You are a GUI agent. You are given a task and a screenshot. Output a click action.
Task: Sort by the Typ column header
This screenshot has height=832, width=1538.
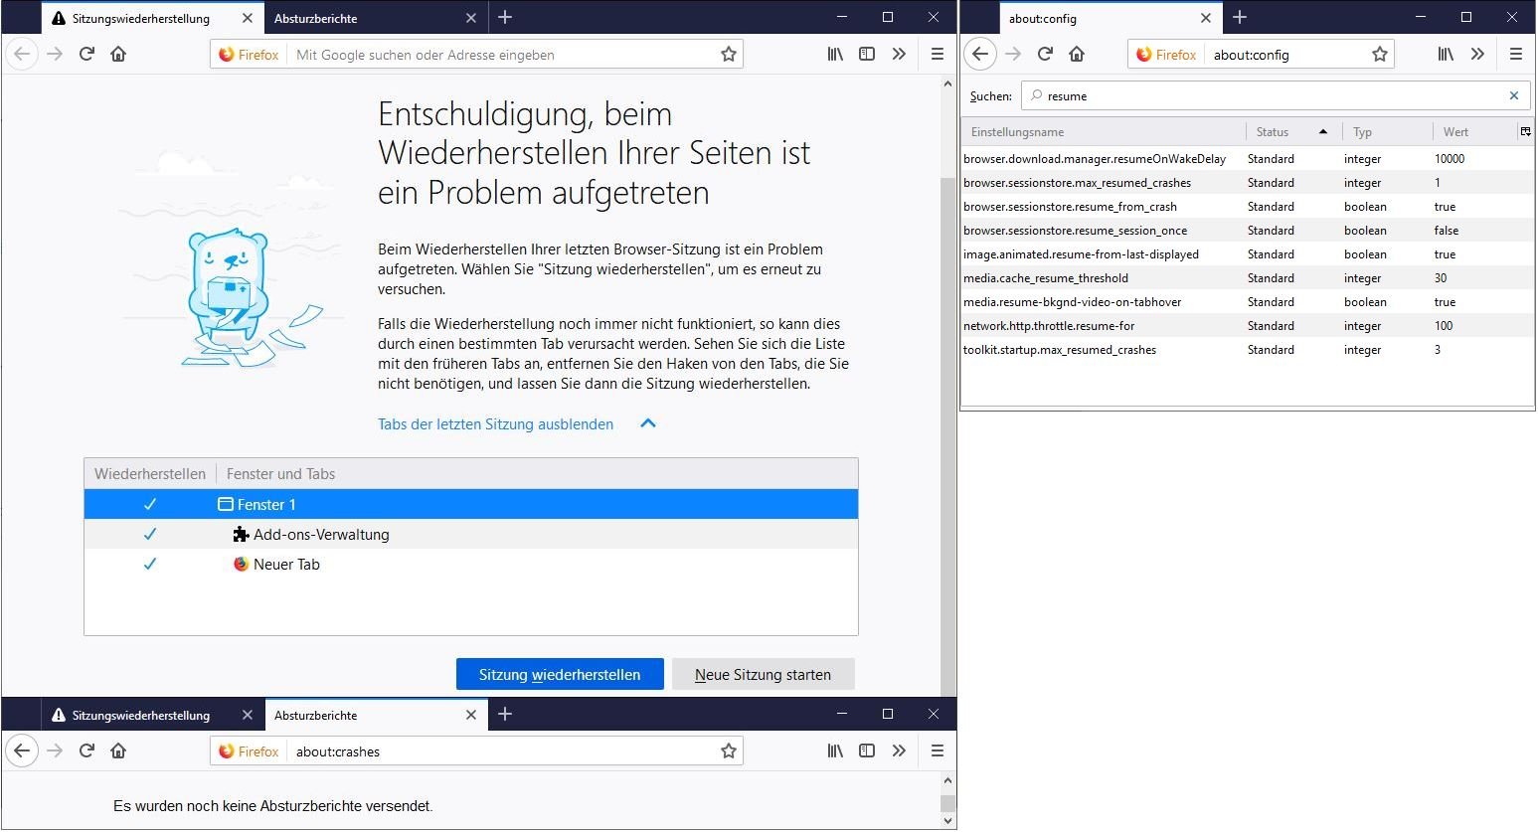coord(1387,131)
